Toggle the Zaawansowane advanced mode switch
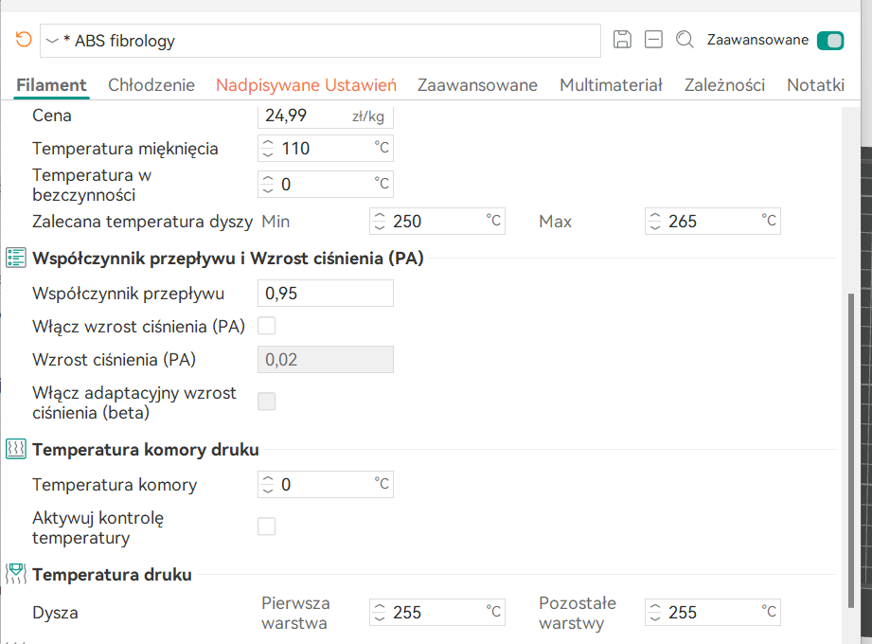 tap(830, 41)
